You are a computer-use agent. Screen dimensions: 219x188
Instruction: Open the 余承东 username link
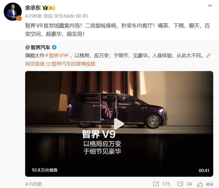(33, 8)
